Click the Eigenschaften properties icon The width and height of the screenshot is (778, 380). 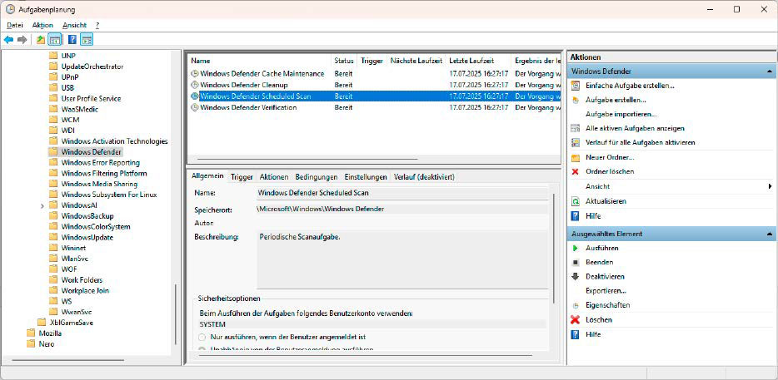tap(576, 306)
